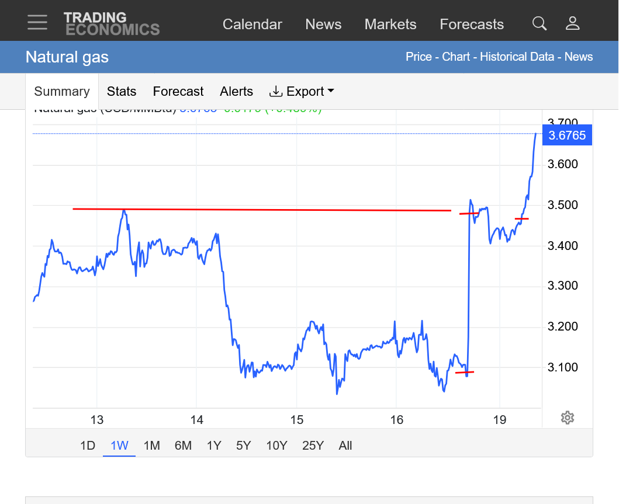Switch chart to 1M range
The image size is (619, 504).
151,446
